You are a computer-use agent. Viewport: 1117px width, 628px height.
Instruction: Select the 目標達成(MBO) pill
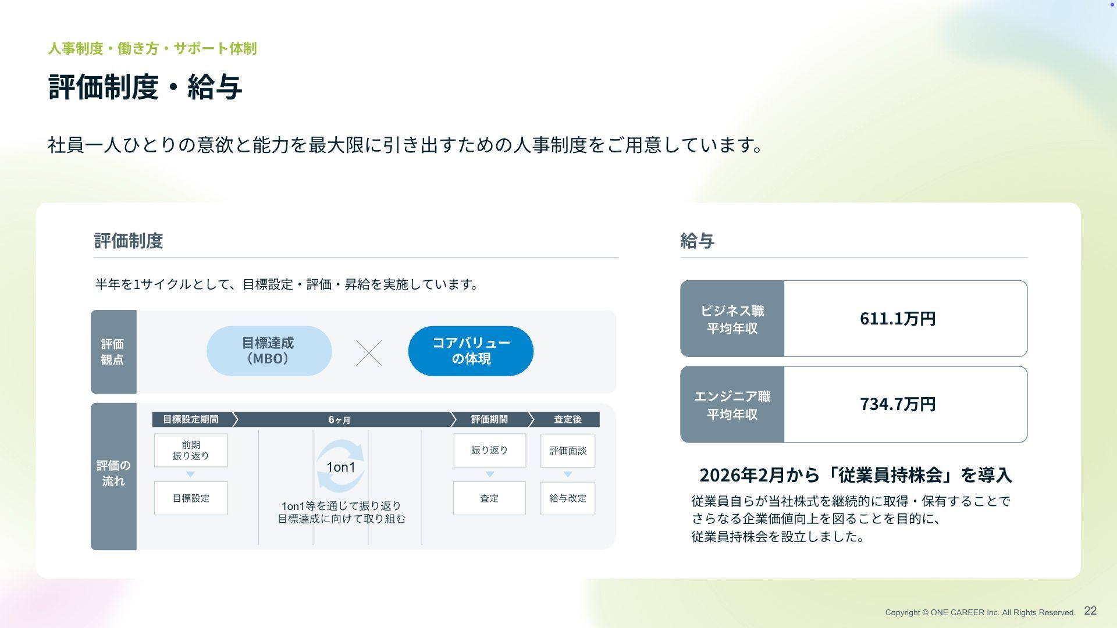click(x=269, y=351)
